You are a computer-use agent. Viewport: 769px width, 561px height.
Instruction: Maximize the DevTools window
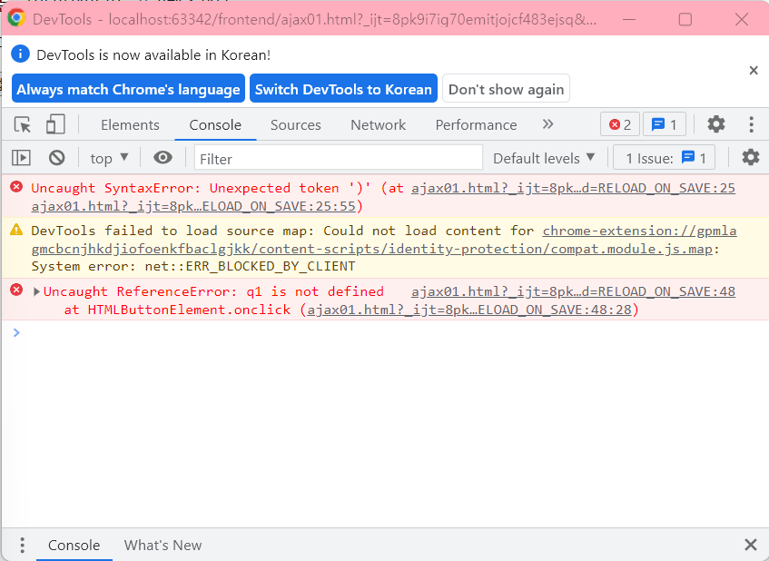tap(685, 19)
